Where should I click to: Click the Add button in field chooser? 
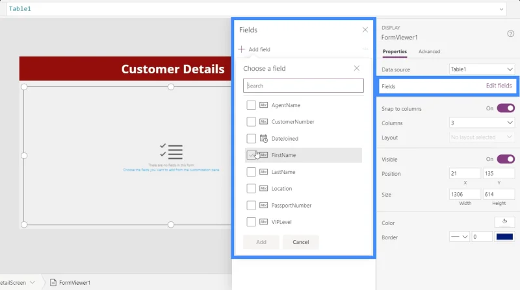[x=261, y=242]
